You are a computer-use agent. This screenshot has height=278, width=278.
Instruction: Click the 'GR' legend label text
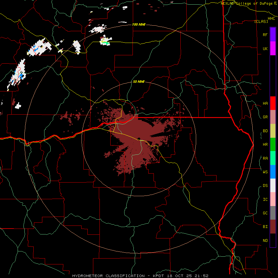265,117
